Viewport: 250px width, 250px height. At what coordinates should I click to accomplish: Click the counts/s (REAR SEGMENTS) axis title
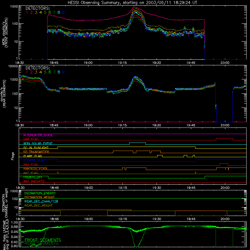[3, 93]
